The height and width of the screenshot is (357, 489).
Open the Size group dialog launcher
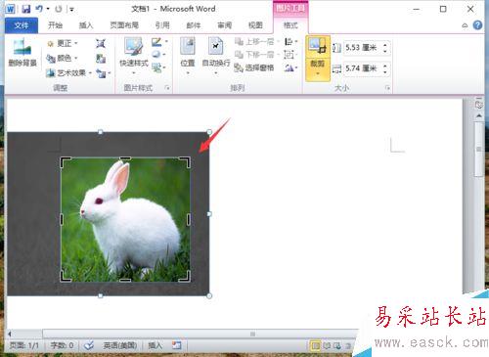[x=387, y=88]
